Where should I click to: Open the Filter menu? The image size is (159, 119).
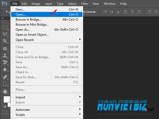tap(85, 4)
